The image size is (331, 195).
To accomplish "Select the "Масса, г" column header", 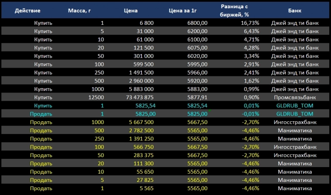I will click(81, 10).
